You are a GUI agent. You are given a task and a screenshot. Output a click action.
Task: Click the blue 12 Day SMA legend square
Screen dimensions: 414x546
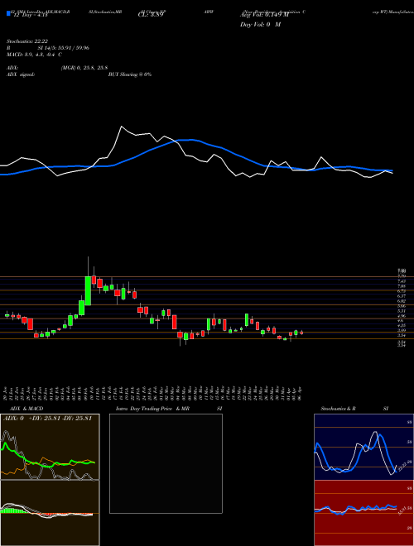click(x=9, y=13)
